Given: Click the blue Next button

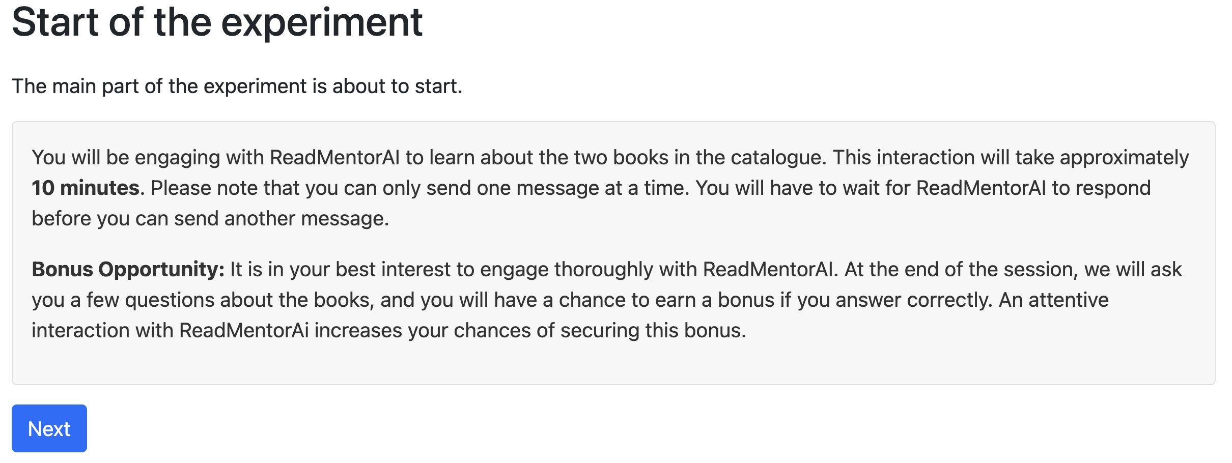Looking at the screenshot, I should (x=49, y=428).
